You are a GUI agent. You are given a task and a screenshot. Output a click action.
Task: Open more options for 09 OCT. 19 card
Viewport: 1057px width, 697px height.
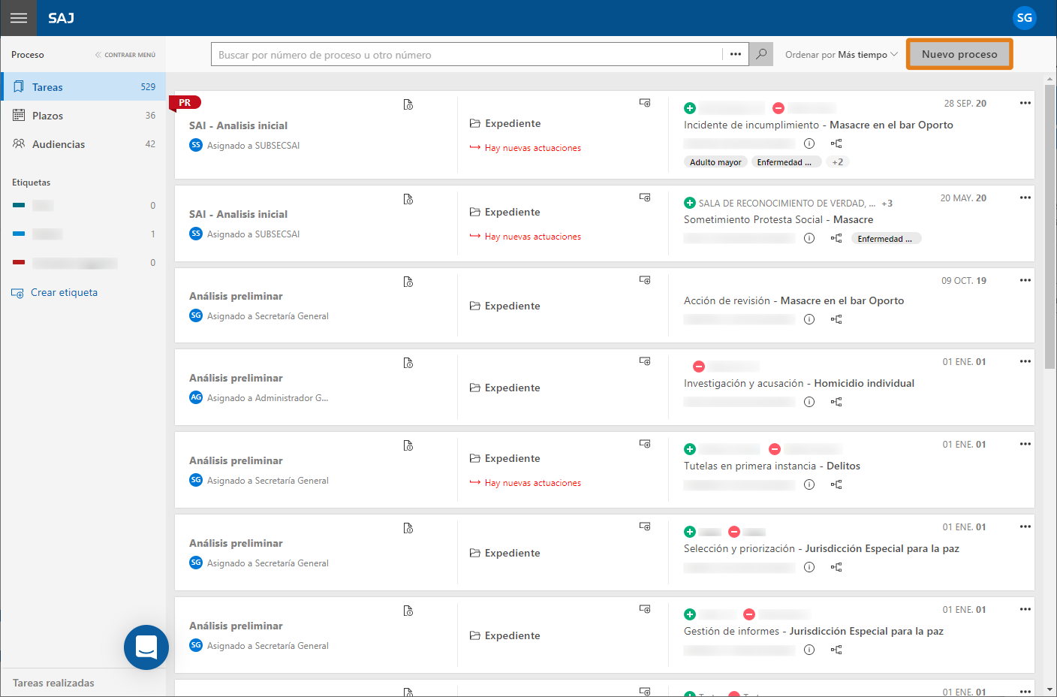(x=1025, y=280)
